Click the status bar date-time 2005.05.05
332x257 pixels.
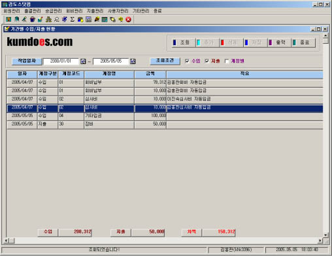tap(297, 250)
